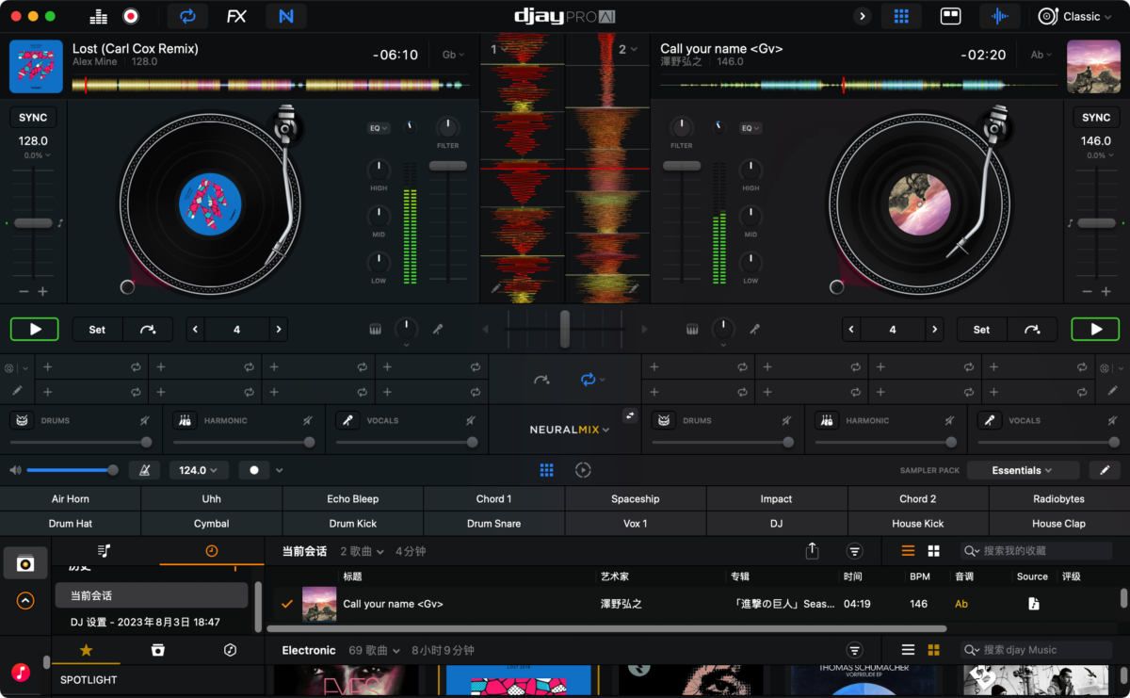Viewport: 1130px width, 698px height.
Task: Open Apple Music source icon
Action: coord(21,673)
